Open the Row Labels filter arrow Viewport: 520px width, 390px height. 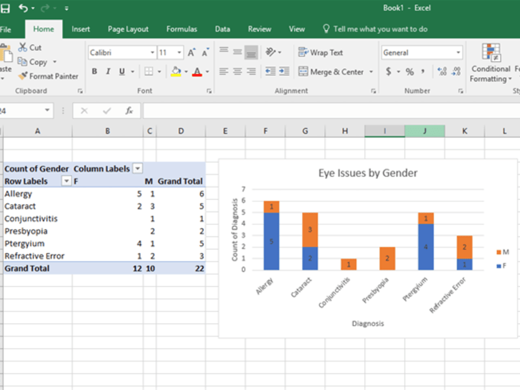(66, 181)
